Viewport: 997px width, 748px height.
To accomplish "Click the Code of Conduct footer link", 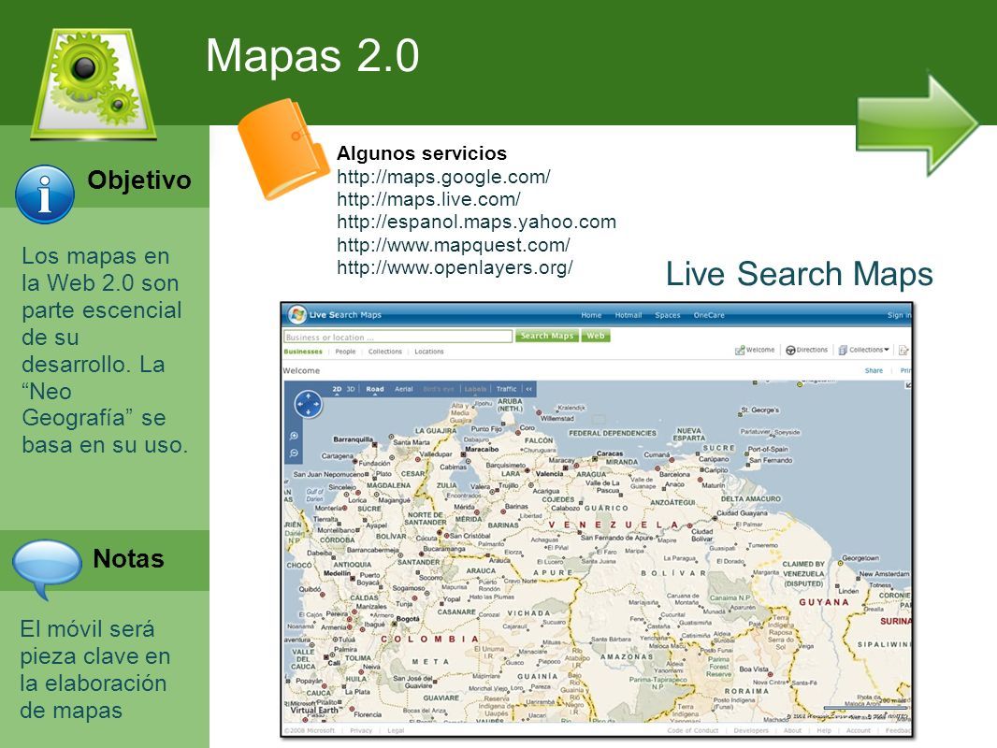I will tap(692, 731).
